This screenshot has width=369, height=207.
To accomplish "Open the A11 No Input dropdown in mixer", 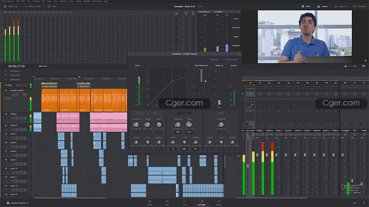I will (x=335, y=87).
